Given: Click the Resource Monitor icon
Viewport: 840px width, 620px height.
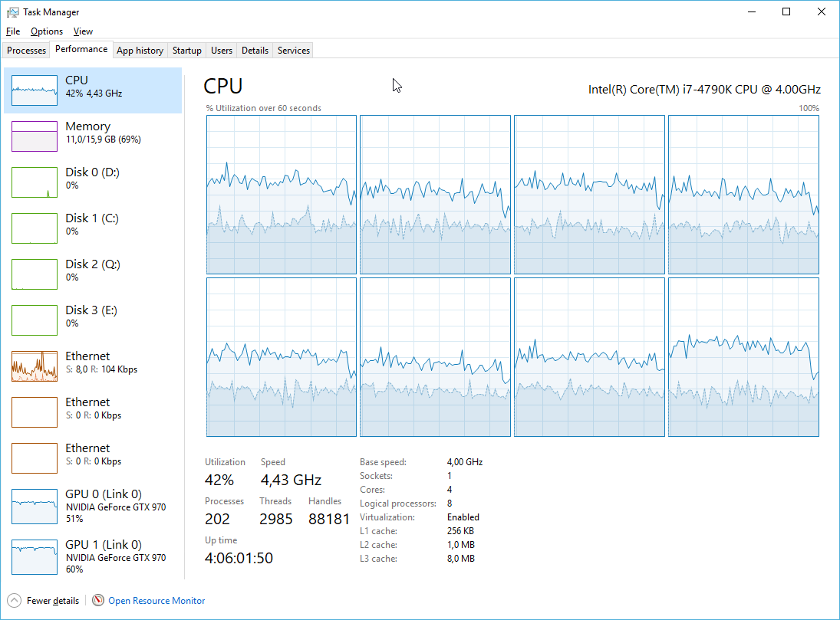Looking at the screenshot, I should pyautogui.click(x=98, y=601).
